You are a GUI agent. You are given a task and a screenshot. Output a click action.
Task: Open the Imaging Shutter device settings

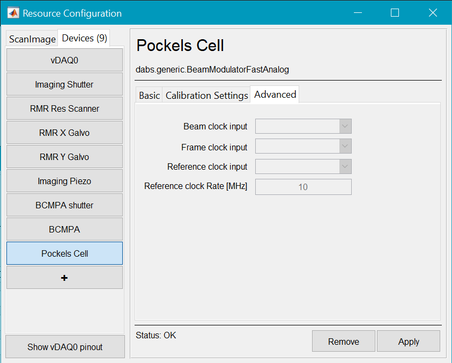click(64, 84)
